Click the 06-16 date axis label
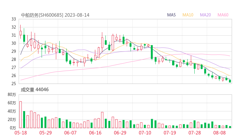Screen dimensions: 235x140 [x=95, y=133]
